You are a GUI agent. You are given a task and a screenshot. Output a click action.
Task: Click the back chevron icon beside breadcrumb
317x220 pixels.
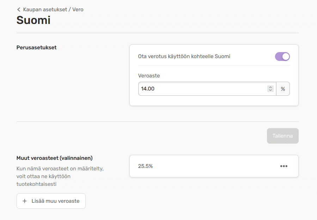(19, 10)
